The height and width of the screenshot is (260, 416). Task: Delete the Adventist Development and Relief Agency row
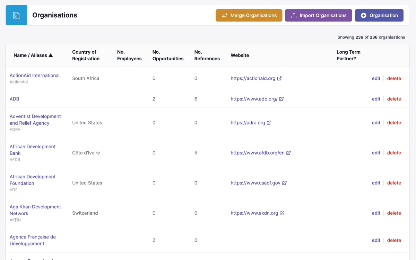394,123
